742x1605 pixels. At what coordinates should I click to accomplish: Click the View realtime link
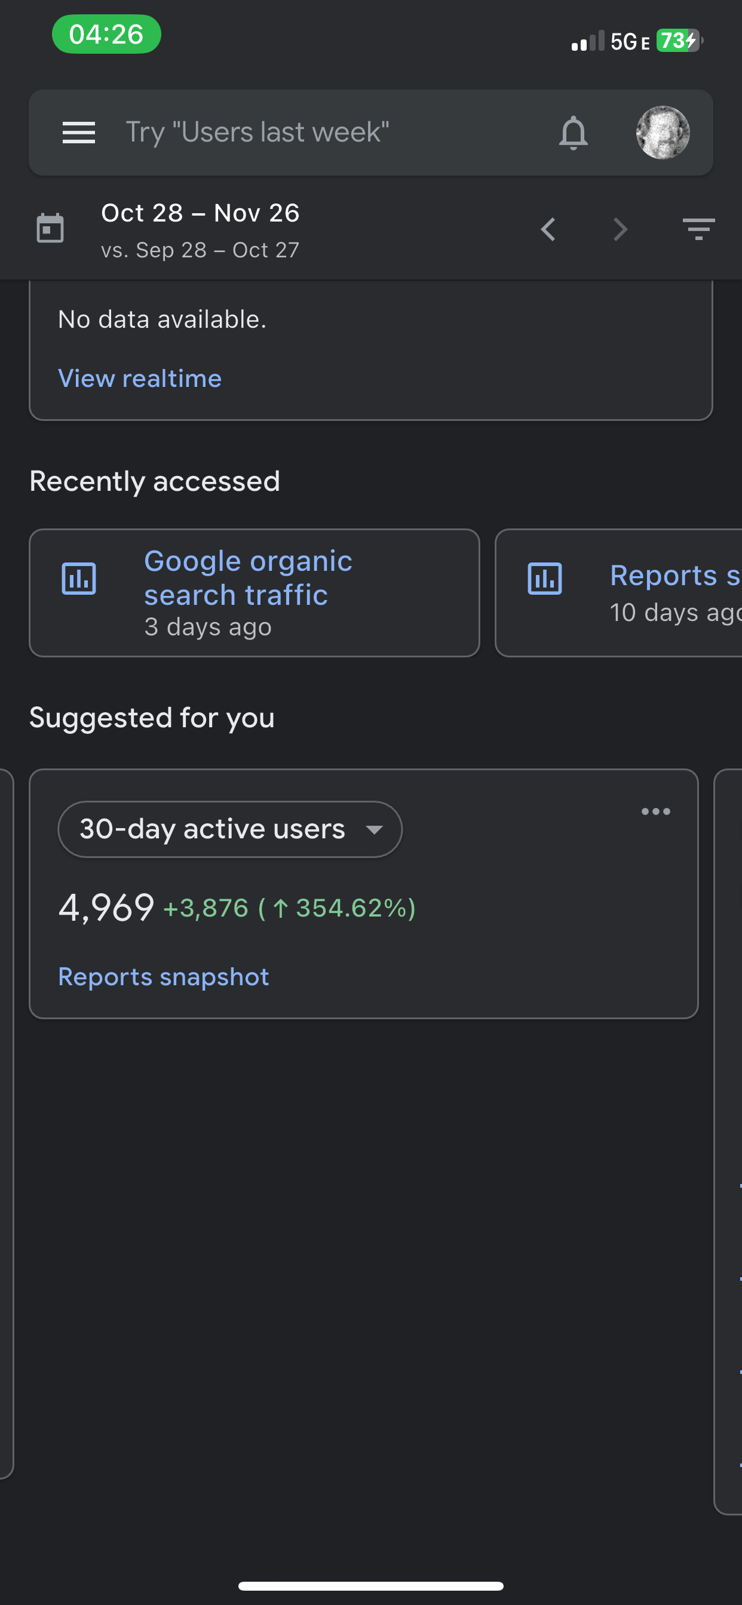click(140, 379)
